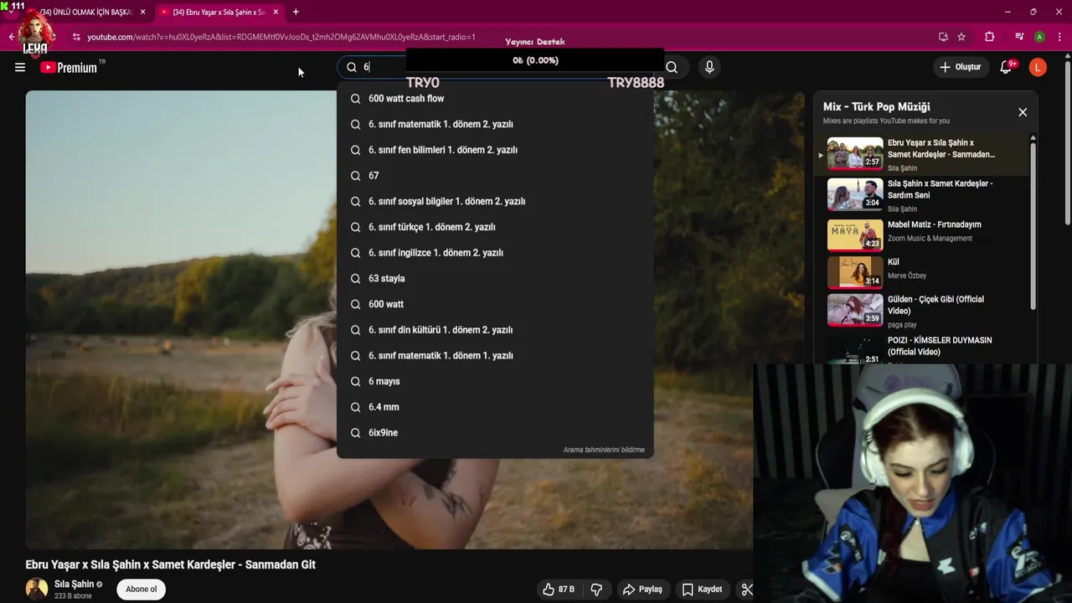
Task: Open the YouTube hamburger guide menu
Action: 20,67
